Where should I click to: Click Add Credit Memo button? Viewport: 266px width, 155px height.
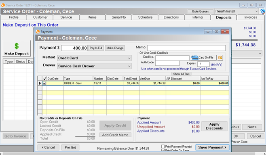point(115,135)
